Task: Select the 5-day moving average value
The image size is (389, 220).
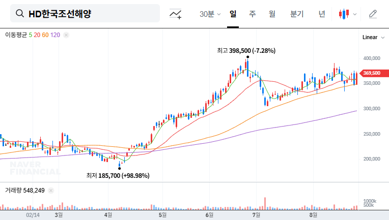Action: [30, 35]
